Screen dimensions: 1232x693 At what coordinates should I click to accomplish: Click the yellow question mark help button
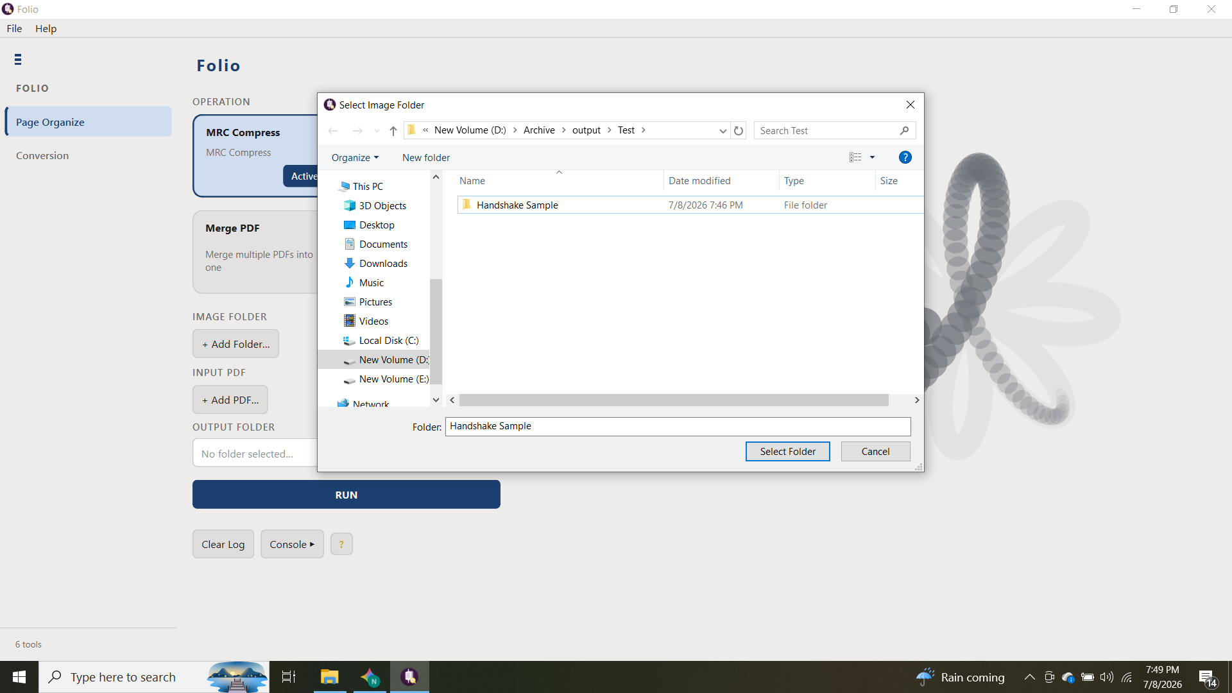(x=341, y=544)
